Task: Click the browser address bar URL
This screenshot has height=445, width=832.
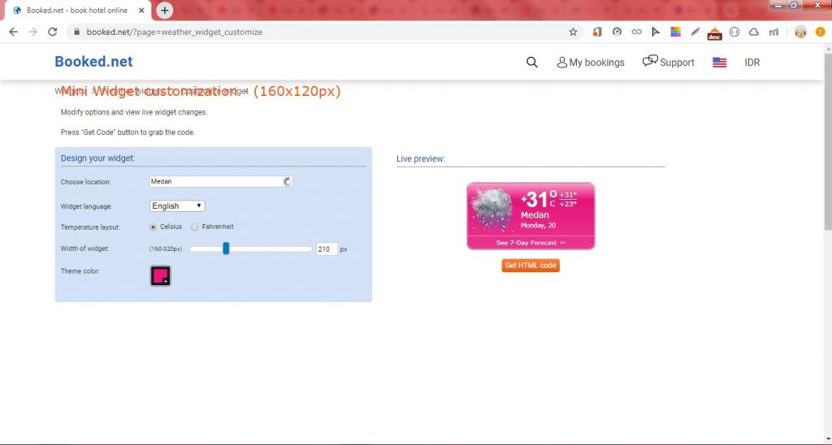Action: (x=175, y=32)
